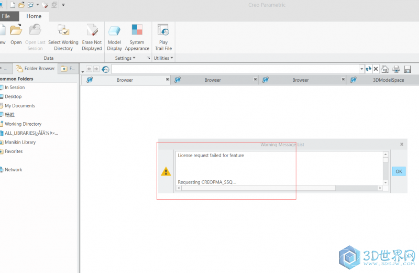The image size is (419, 273).
Task: Click horizontal scrollbar thumb in warning list
Action: point(258,188)
